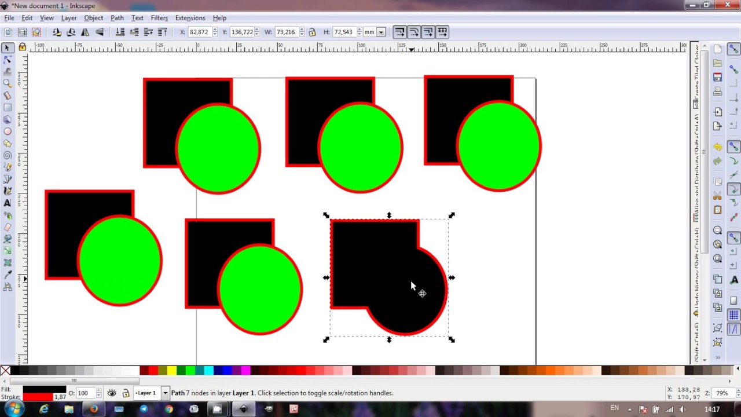Image resolution: width=741 pixels, height=417 pixels.
Task: Open the File menu
Action: point(9,18)
